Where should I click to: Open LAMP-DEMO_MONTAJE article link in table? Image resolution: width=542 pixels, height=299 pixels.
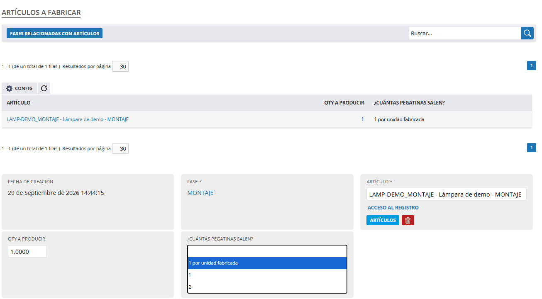click(68, 119)
